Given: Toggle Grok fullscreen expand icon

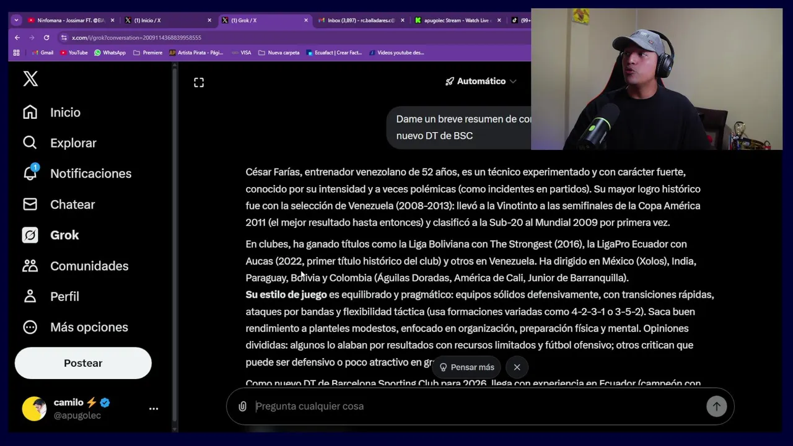Looking at the screenshot, I should tap(199, 82).
